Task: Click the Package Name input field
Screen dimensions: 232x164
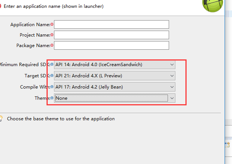Action: [111, 46]
